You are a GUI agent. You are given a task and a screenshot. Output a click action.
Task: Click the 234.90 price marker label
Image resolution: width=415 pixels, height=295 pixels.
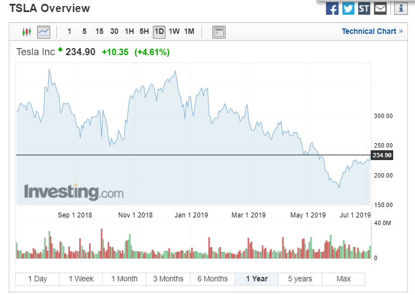click(382, 155)
